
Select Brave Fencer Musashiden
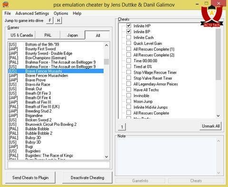[x=56, y=75]
